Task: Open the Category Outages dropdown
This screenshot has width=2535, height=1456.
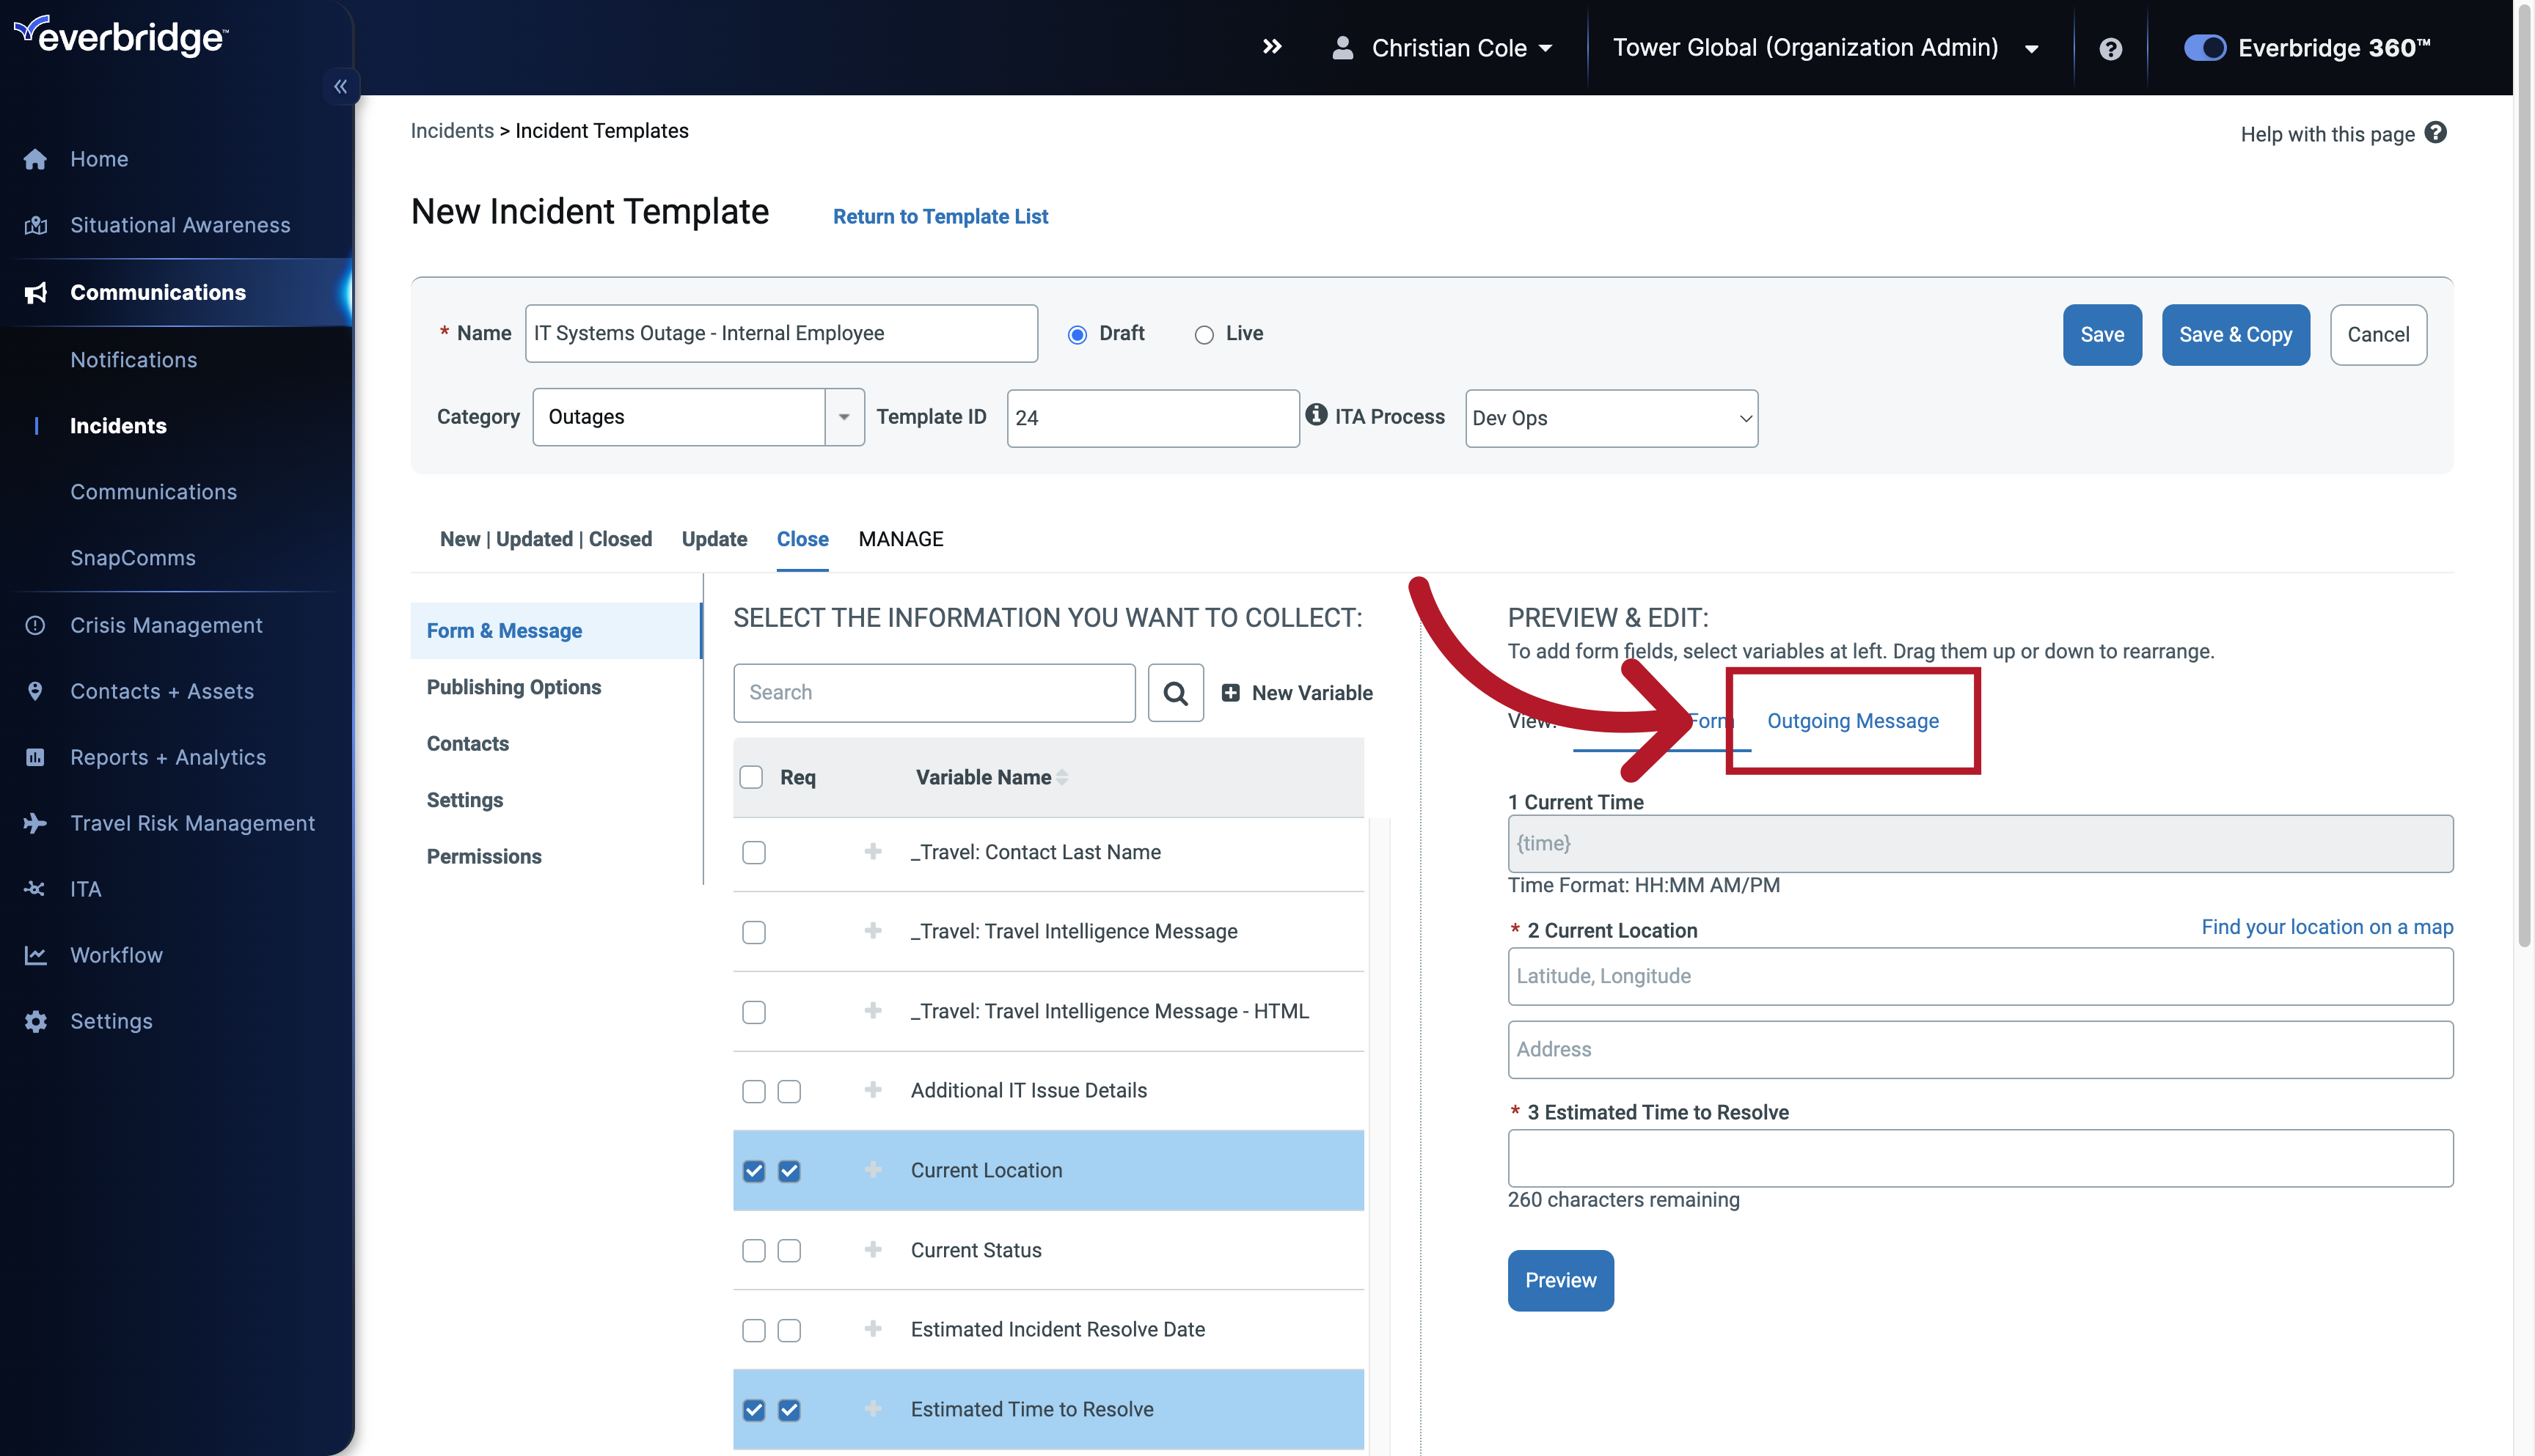Action: point(844,417)
